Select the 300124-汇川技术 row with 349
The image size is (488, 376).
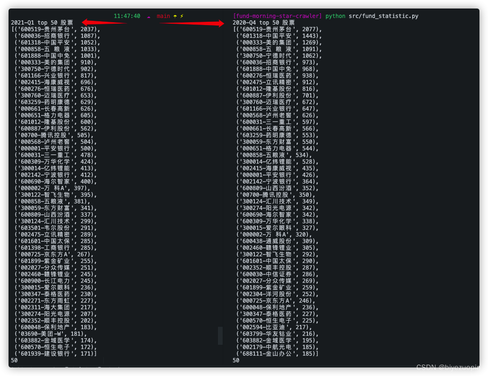277,201
